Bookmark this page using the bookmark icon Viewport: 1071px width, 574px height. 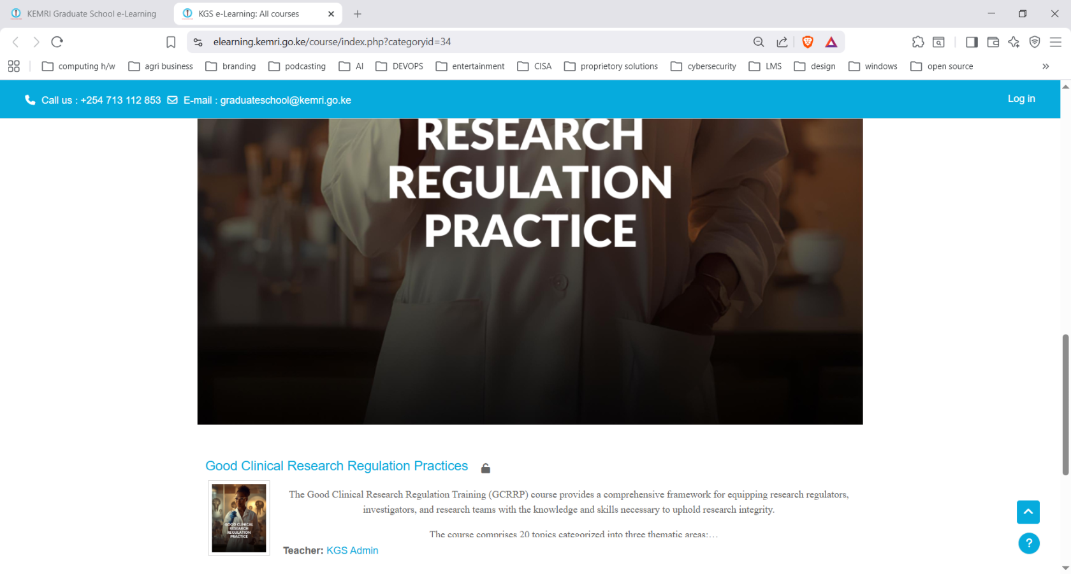click(x=171, y=41)
